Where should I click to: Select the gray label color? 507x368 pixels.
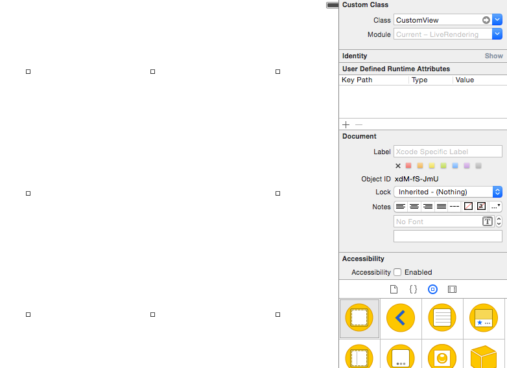point(478,166)
